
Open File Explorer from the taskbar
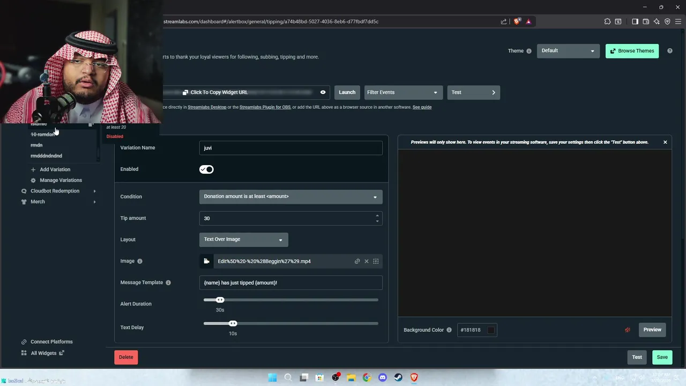[x=351, y=377]
